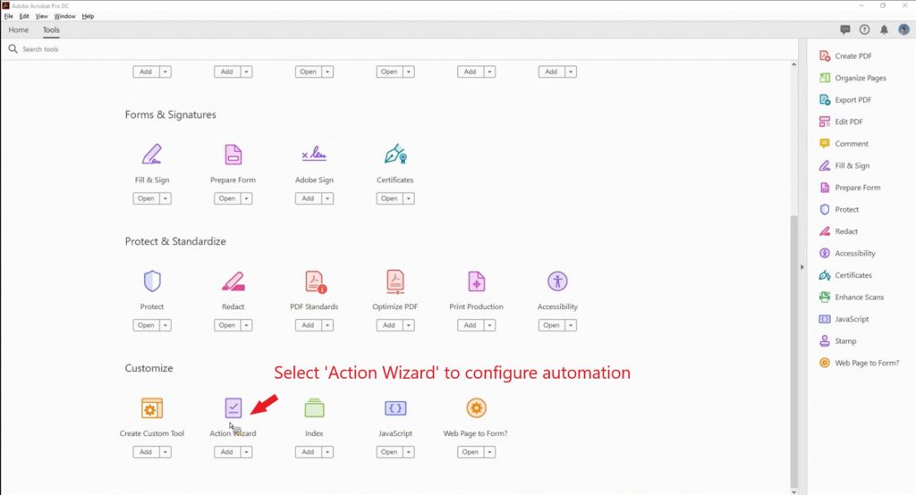Select Redact in the right sidebar
Viewport: 916px width, 495px height.
[x=838, y=231]
